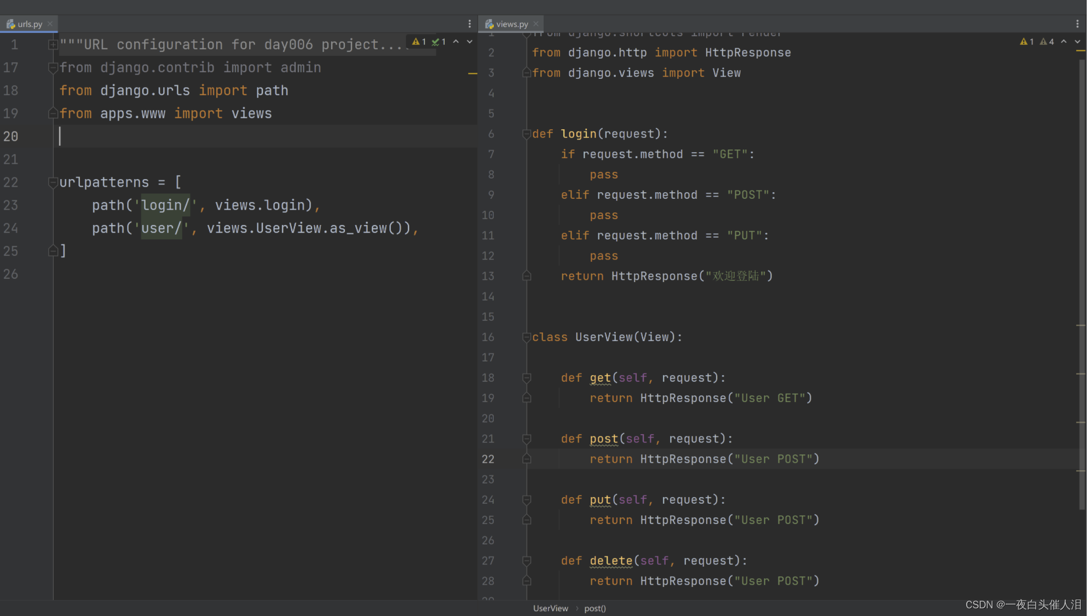The height and width of the screenshot is (616, 1090).
Task: Click the 'user/' path string
Action: point(162,228)
